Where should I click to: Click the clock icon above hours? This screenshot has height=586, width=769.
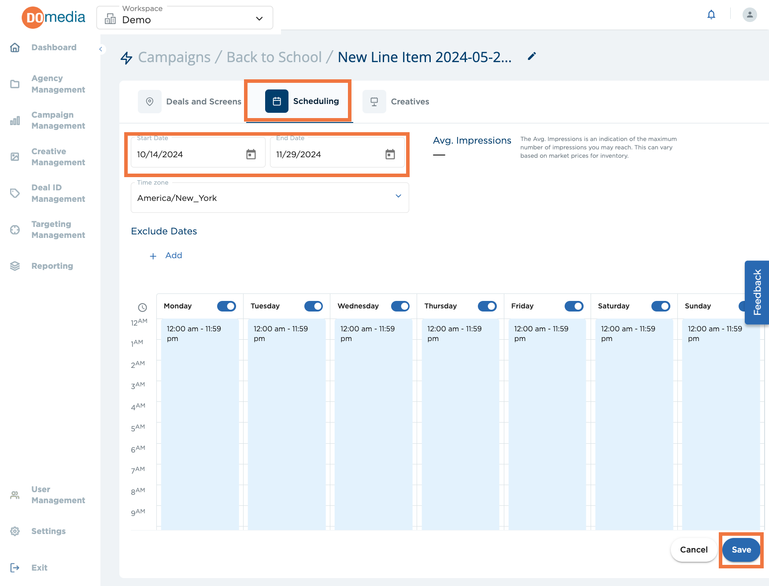point(142,308)
